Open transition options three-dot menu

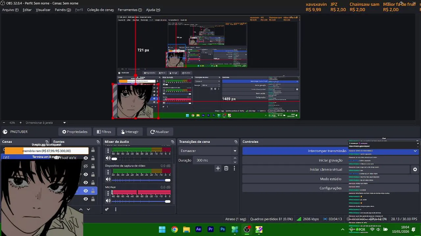[234, 168]
